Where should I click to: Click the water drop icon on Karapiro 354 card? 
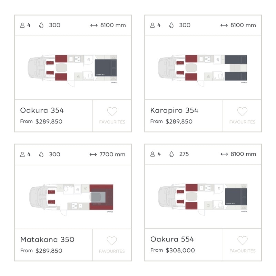[x=171, y=25]
